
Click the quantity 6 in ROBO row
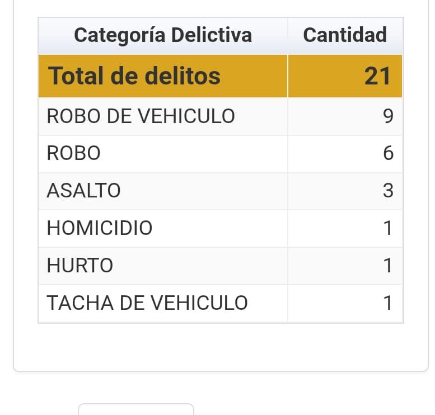pos(388,154)
